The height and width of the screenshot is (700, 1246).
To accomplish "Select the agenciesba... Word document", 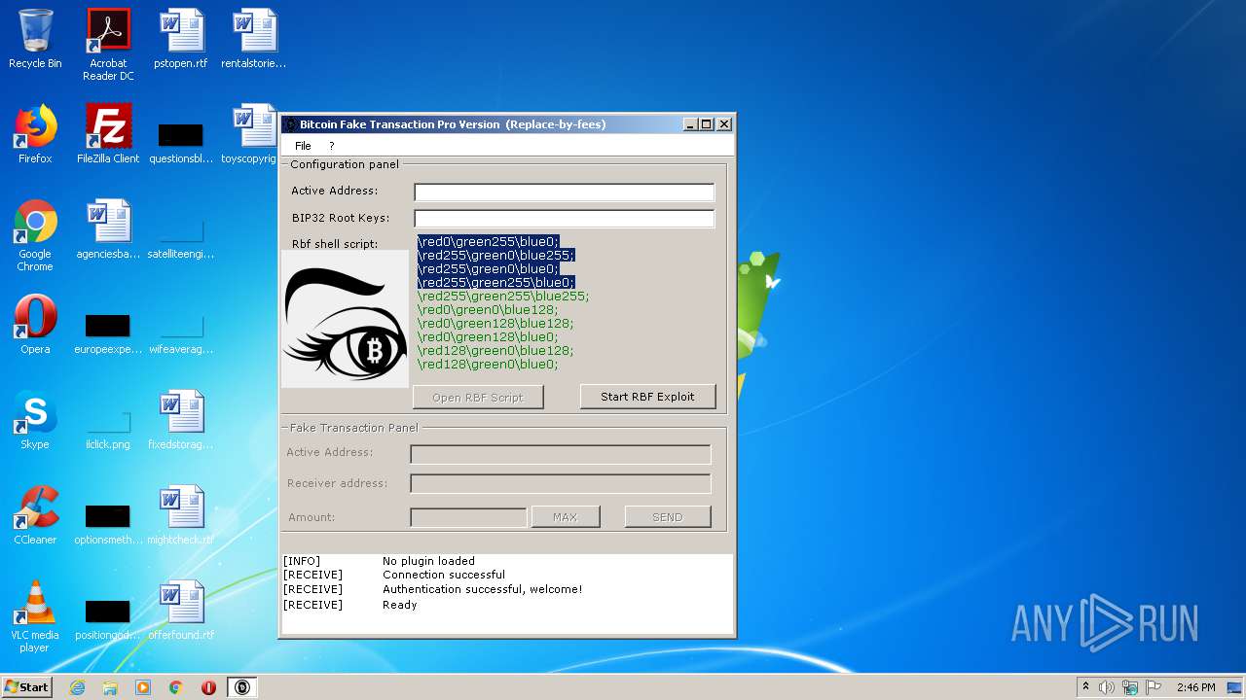I will click(x=108, y=229).
